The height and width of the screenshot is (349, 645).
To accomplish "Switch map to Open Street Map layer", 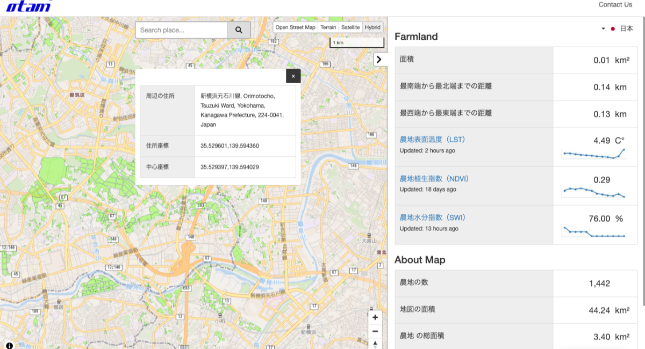I will 295,27.
